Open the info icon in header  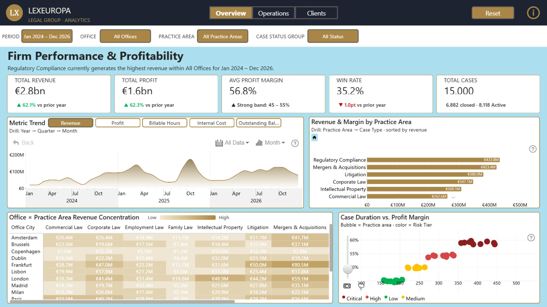pos(533,13)
